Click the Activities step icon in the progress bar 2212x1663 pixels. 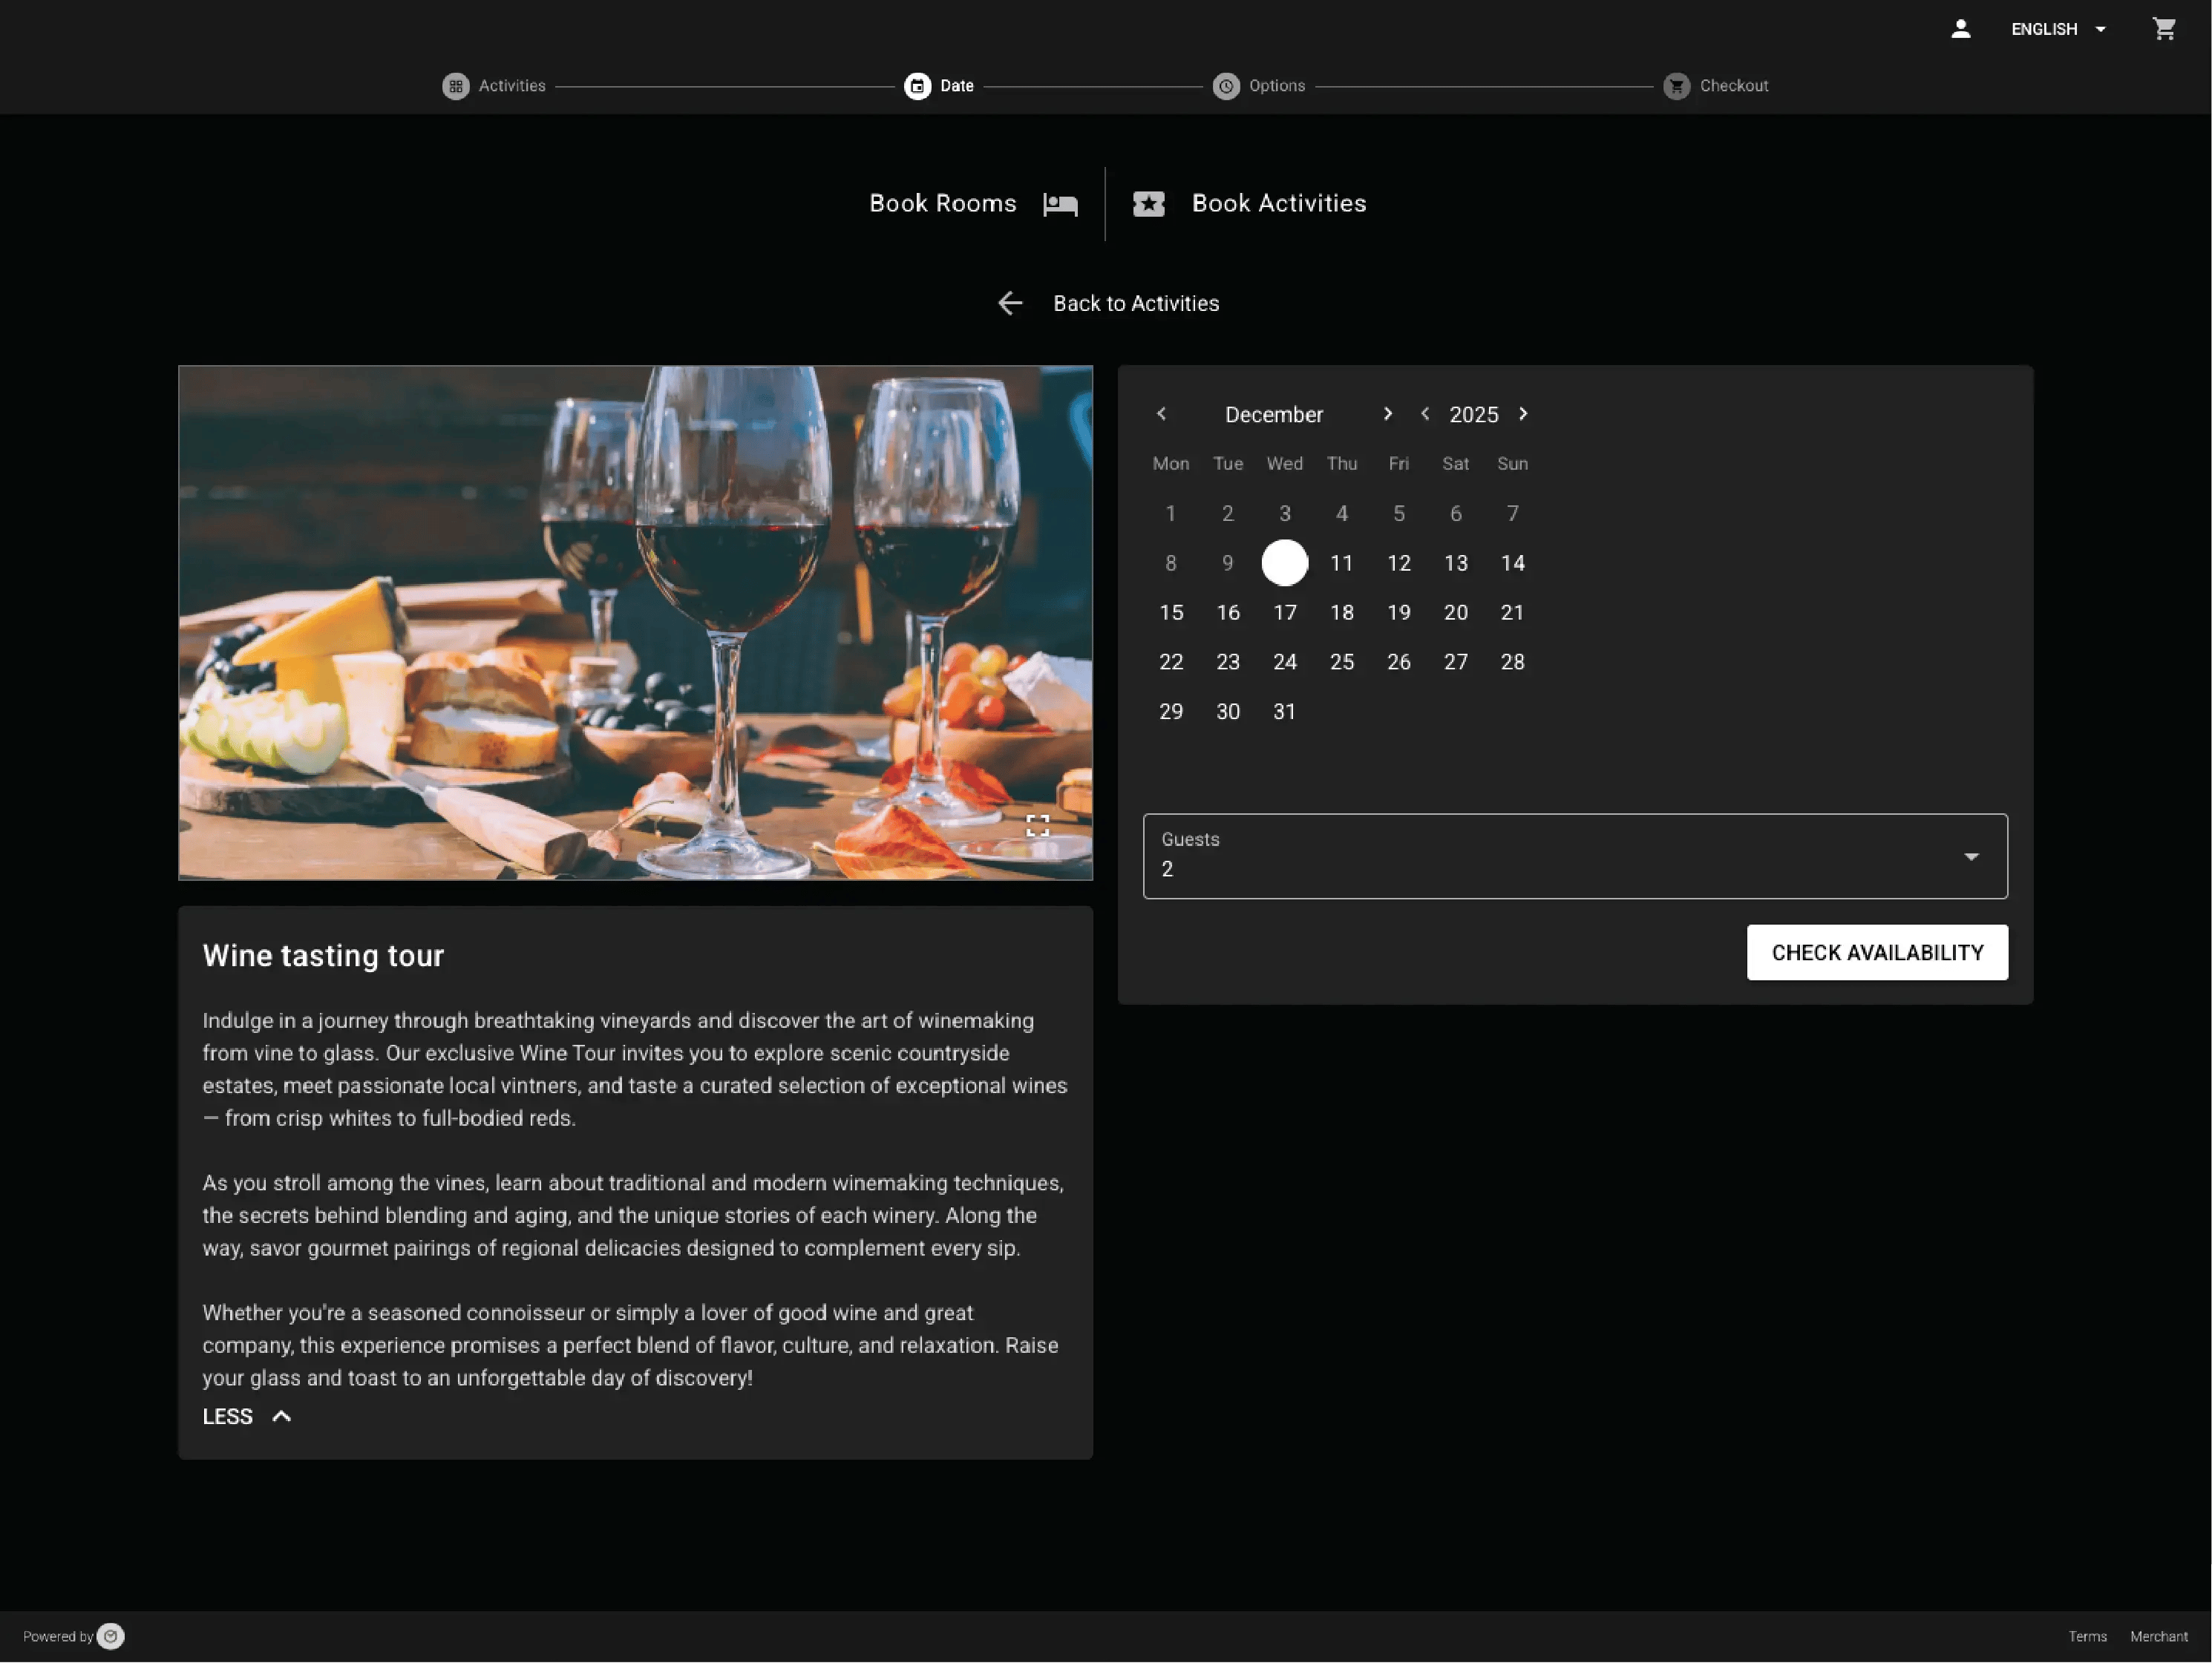456,86
